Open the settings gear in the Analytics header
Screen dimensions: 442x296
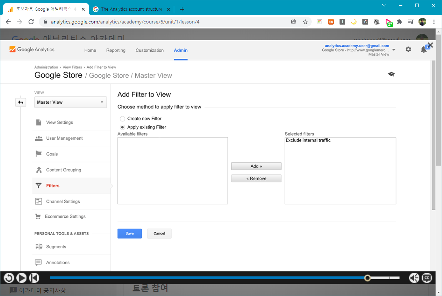[x=408, y=50]
